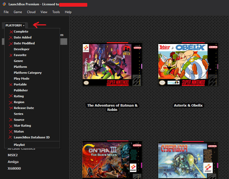This screenshot has height=179, width=229.
Task: Filter the sidebar by Play Mode
Action: click(x=32, y=79)
